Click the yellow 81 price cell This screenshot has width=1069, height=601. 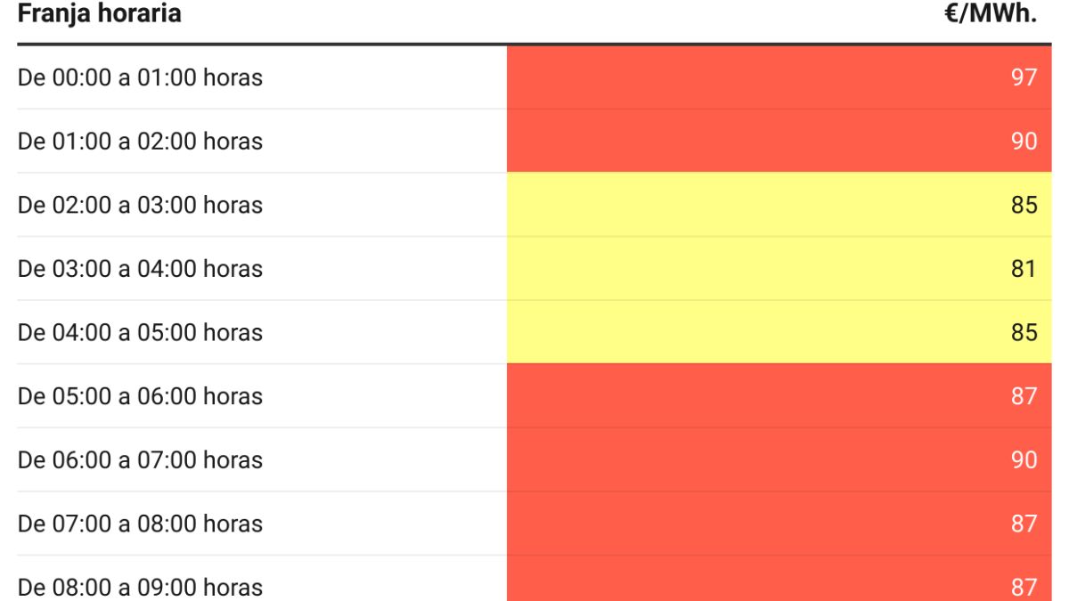[779, 269]
